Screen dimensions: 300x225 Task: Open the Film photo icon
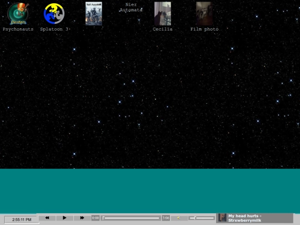pyautogui.click(x=204, y=13)
